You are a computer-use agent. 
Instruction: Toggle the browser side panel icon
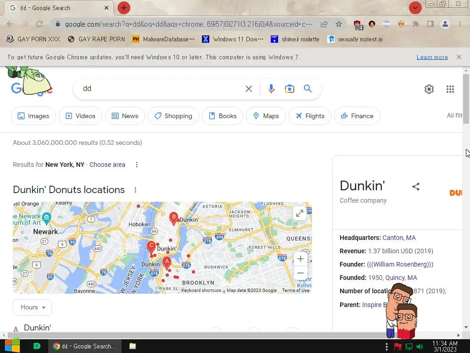(431, 24)
